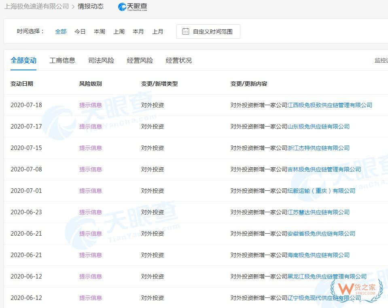Click the date 2020-07-18

(26, 105)
